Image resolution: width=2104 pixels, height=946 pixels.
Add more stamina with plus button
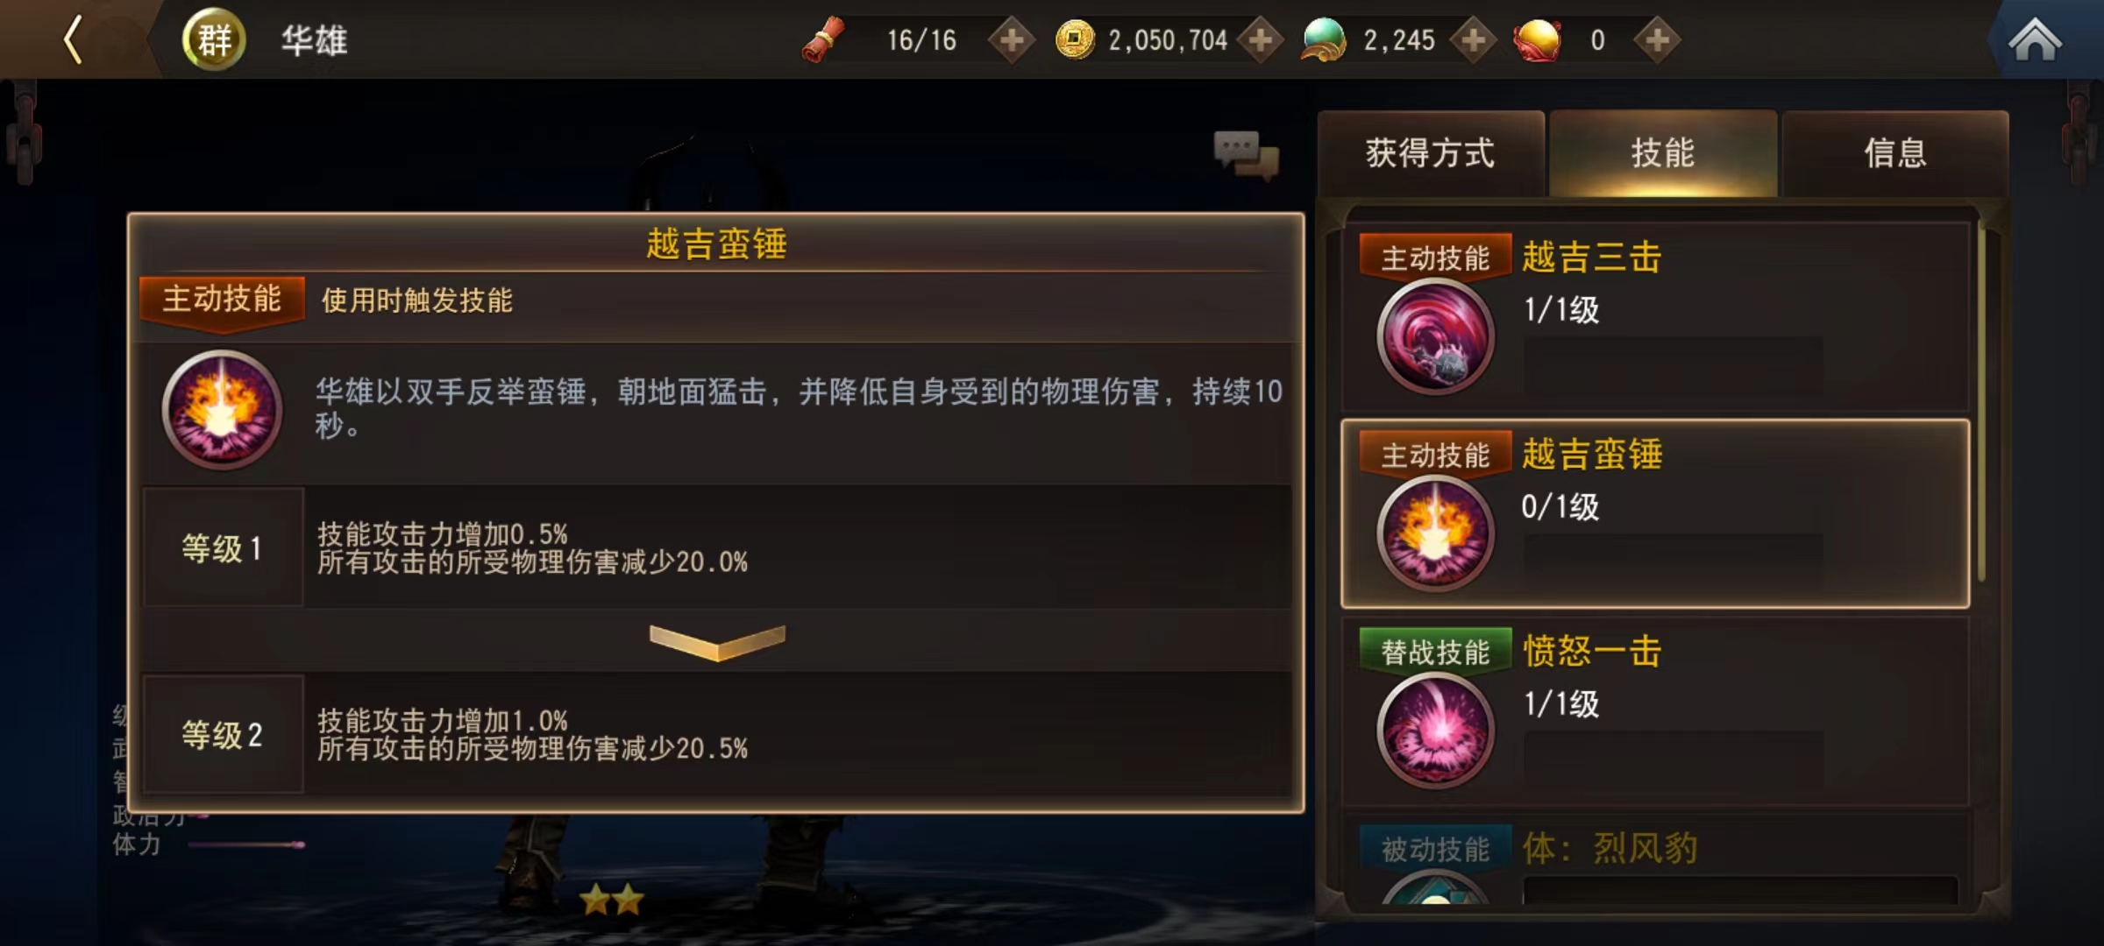pyautogui.click(x=1012, y=40)
